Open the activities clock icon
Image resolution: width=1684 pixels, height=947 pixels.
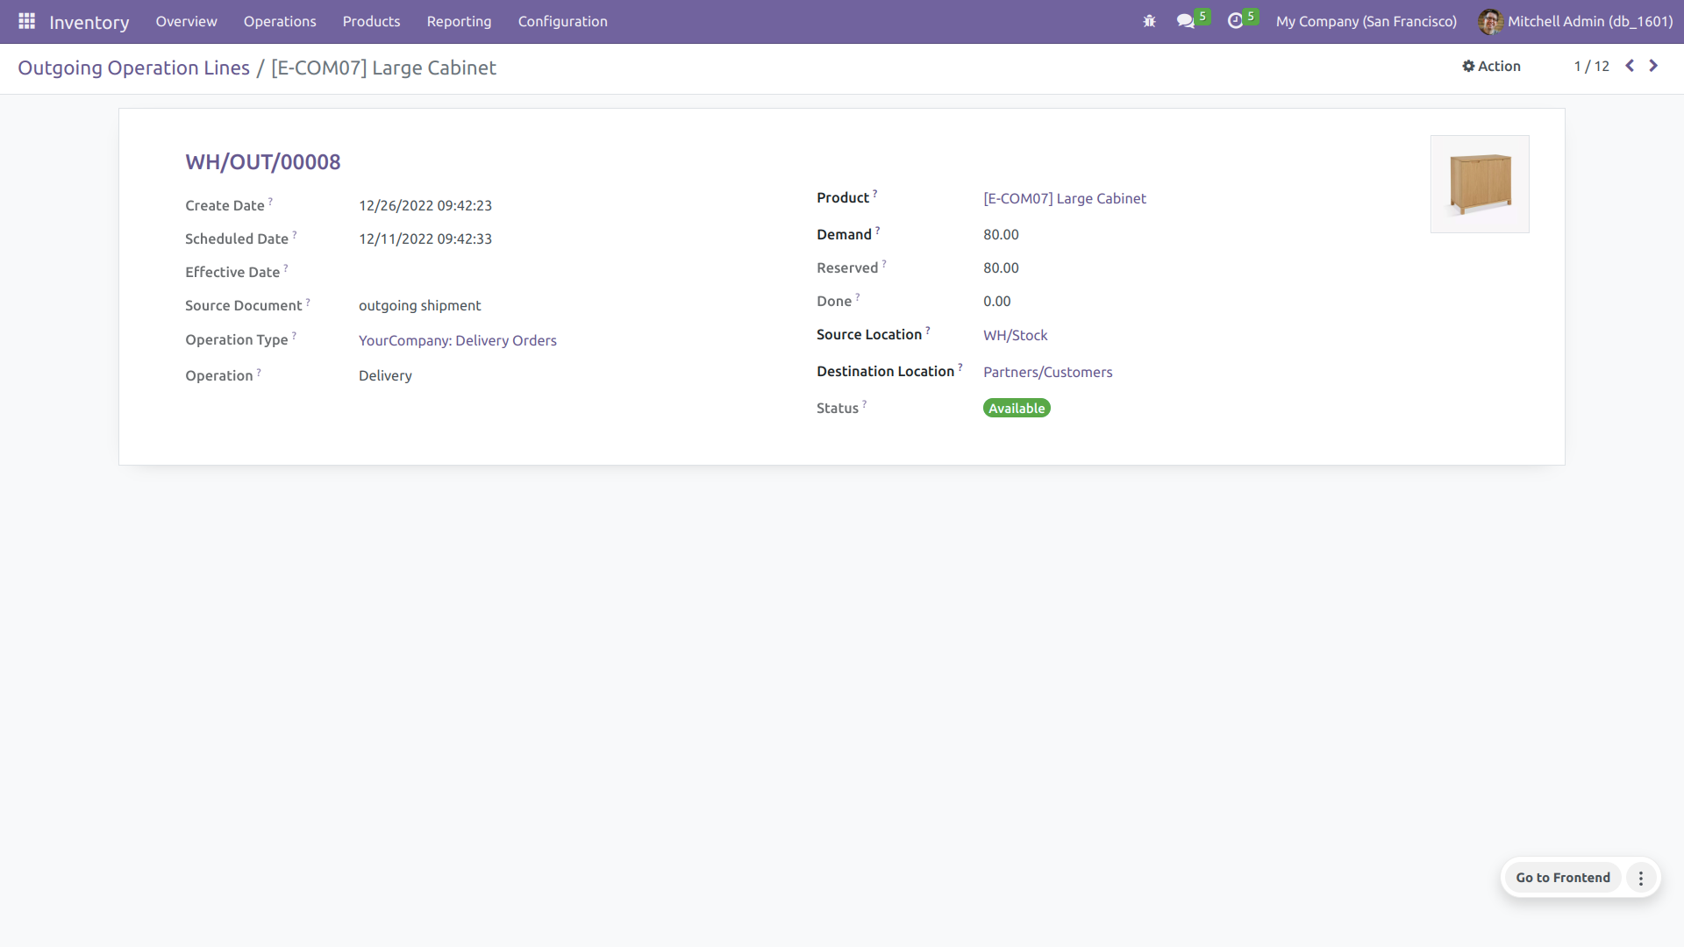pyautogui.click(x=1236, y=21)
